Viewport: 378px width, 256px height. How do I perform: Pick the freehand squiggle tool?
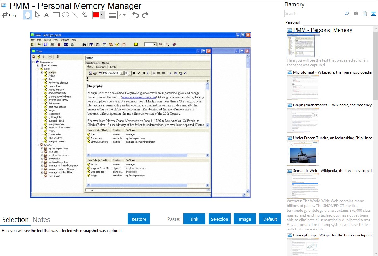85,15
